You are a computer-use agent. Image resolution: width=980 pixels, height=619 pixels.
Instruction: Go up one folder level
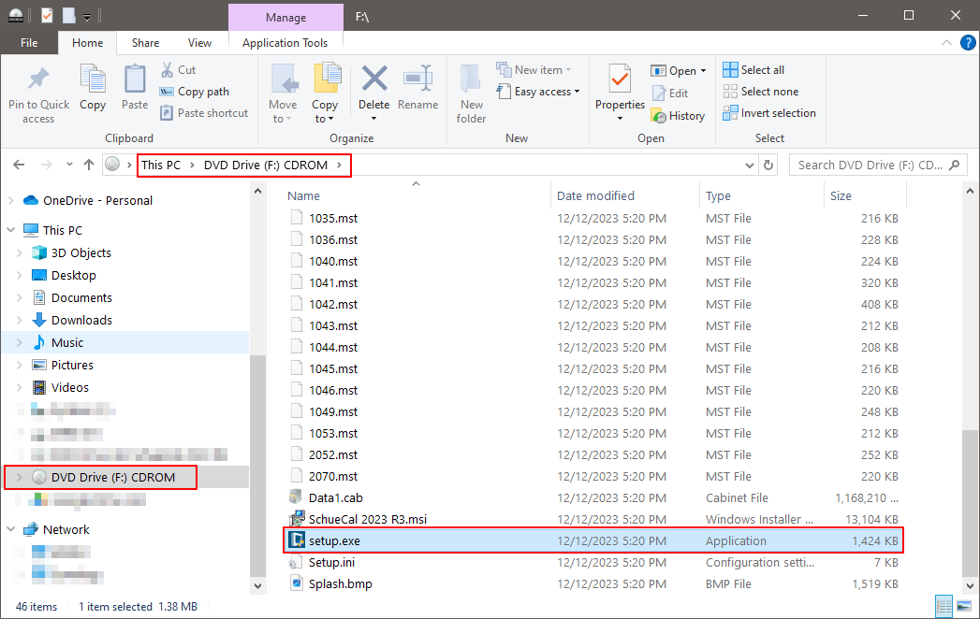[x=89, y=165]
